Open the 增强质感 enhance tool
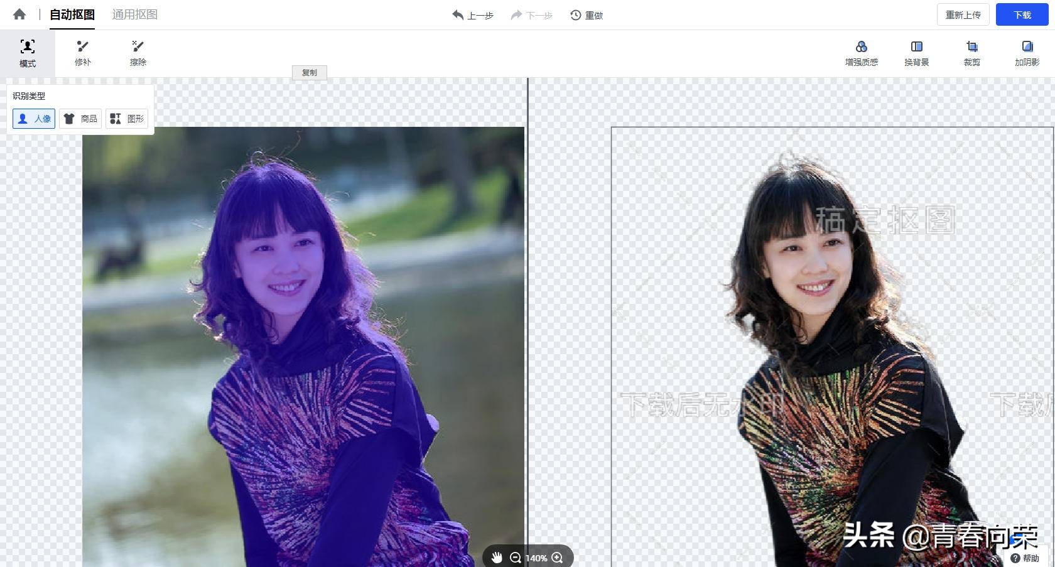 pyautogui.click(x=861, y=53)
